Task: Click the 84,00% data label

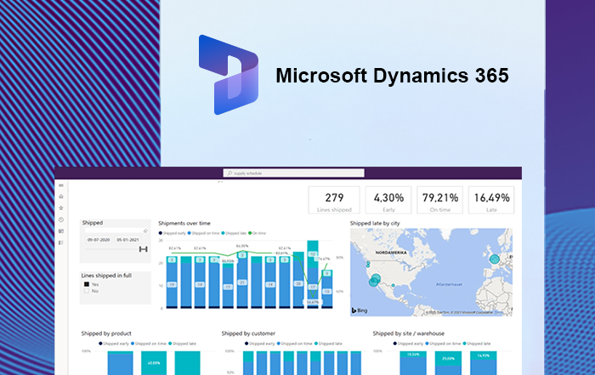Action: [x=242, y=246]
